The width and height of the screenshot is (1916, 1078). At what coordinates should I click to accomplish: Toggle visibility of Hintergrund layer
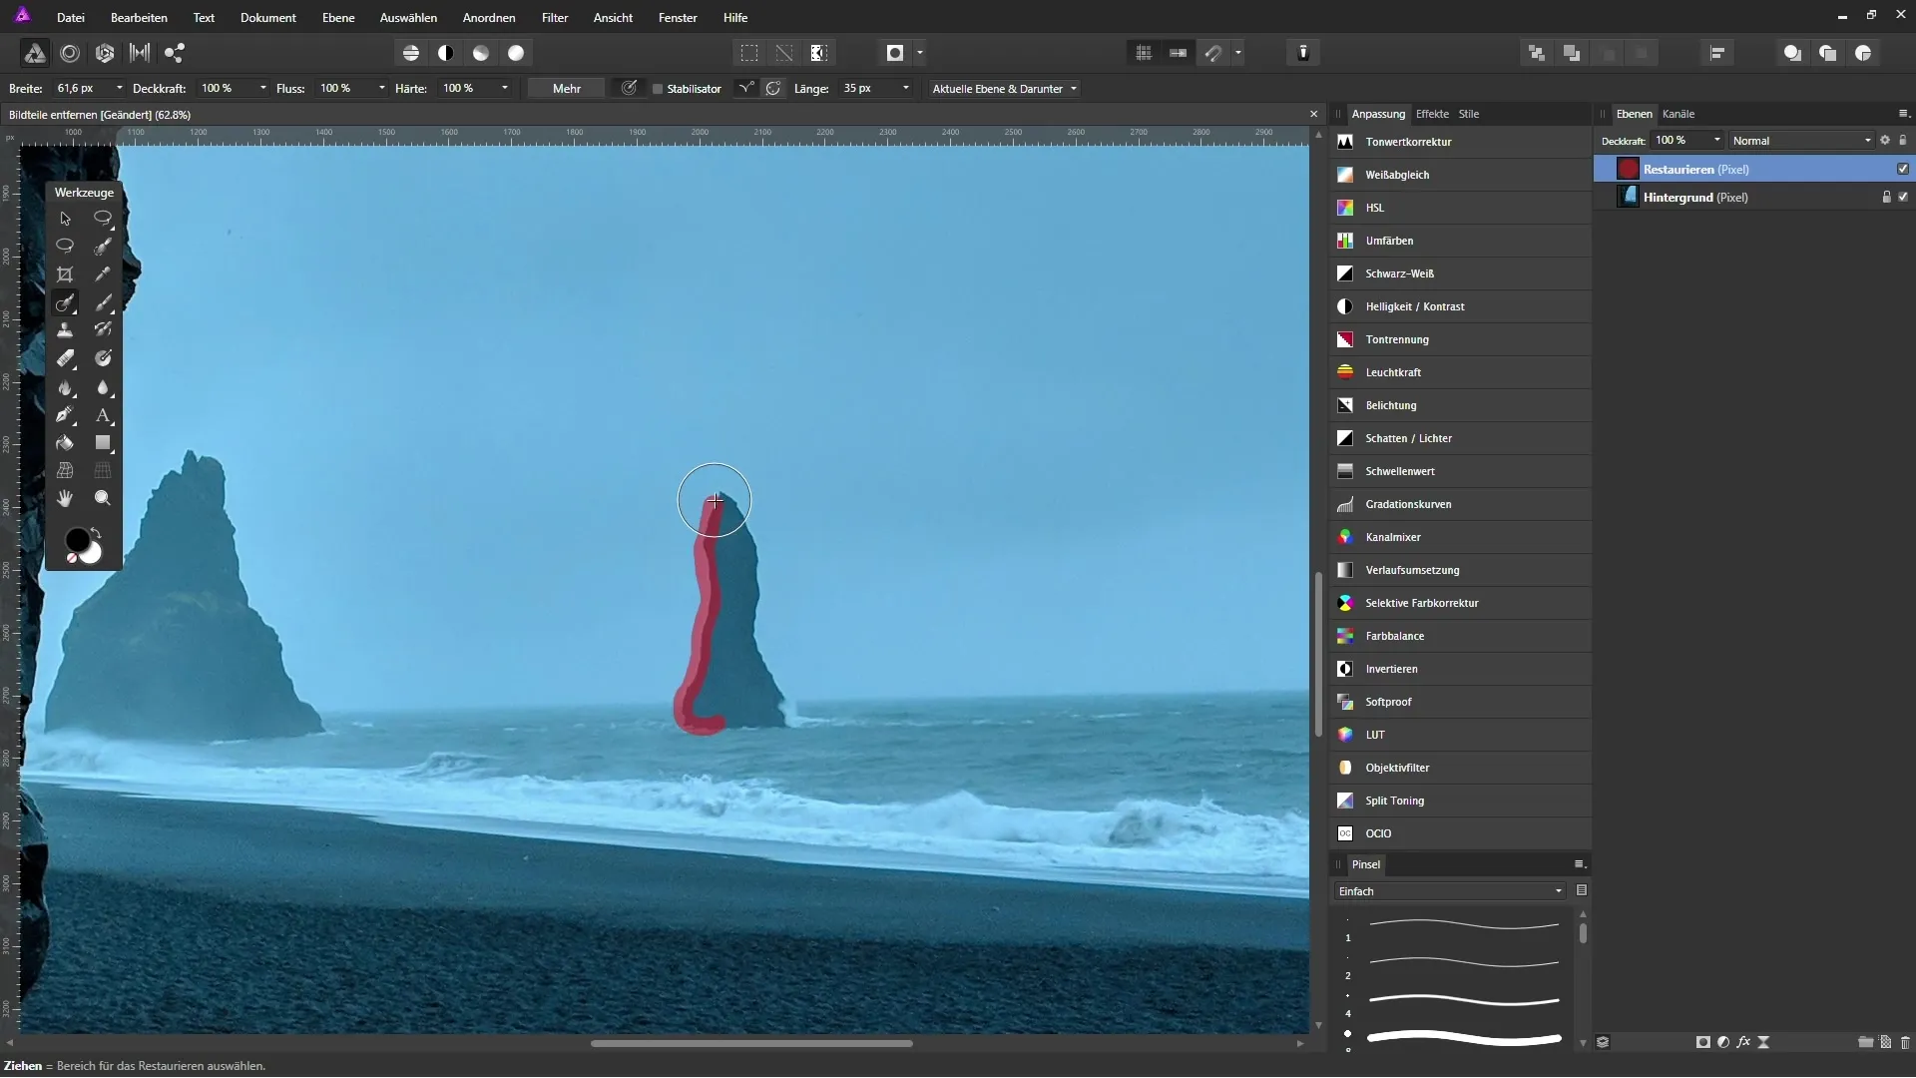1903,197
